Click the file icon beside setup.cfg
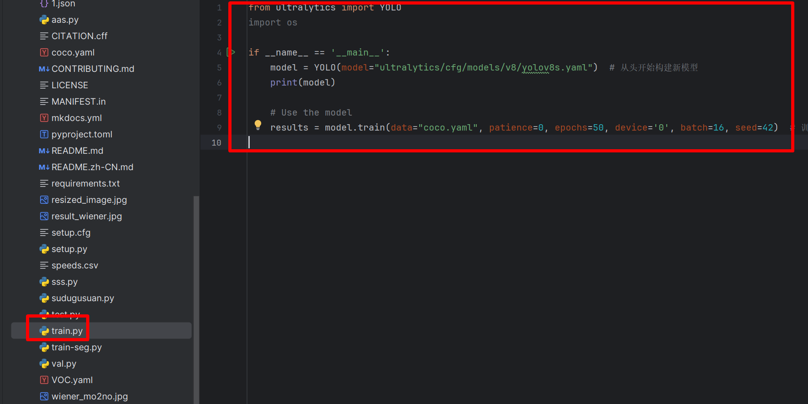This screenshot has width=808, height=404. (44, 232)
